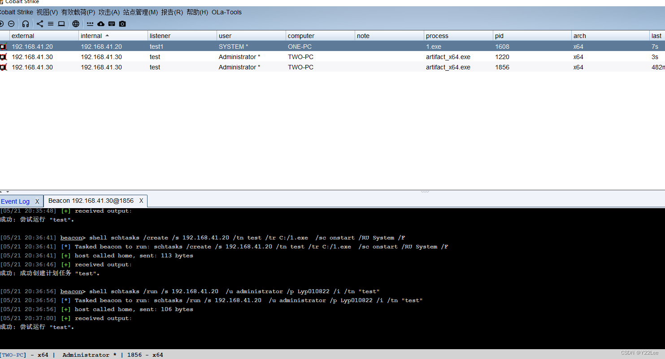Click the globe toolbar icon
The width and height of the screenshot is (665, 359).
click(76, 24)
